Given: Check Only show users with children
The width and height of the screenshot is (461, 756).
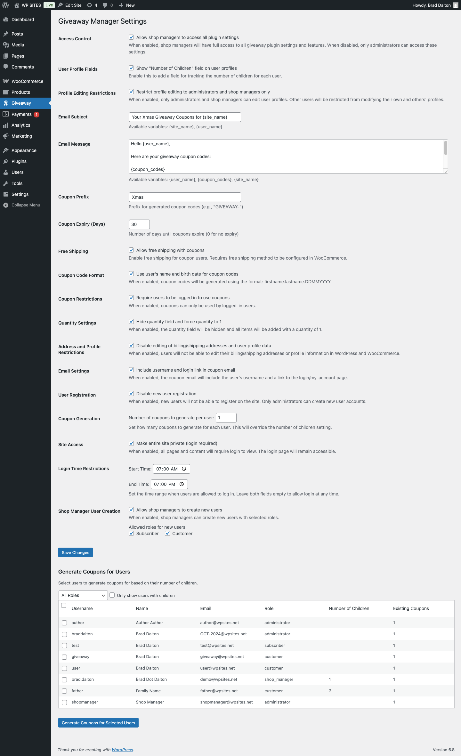Looking at the screenshot, I should [112, 595].
